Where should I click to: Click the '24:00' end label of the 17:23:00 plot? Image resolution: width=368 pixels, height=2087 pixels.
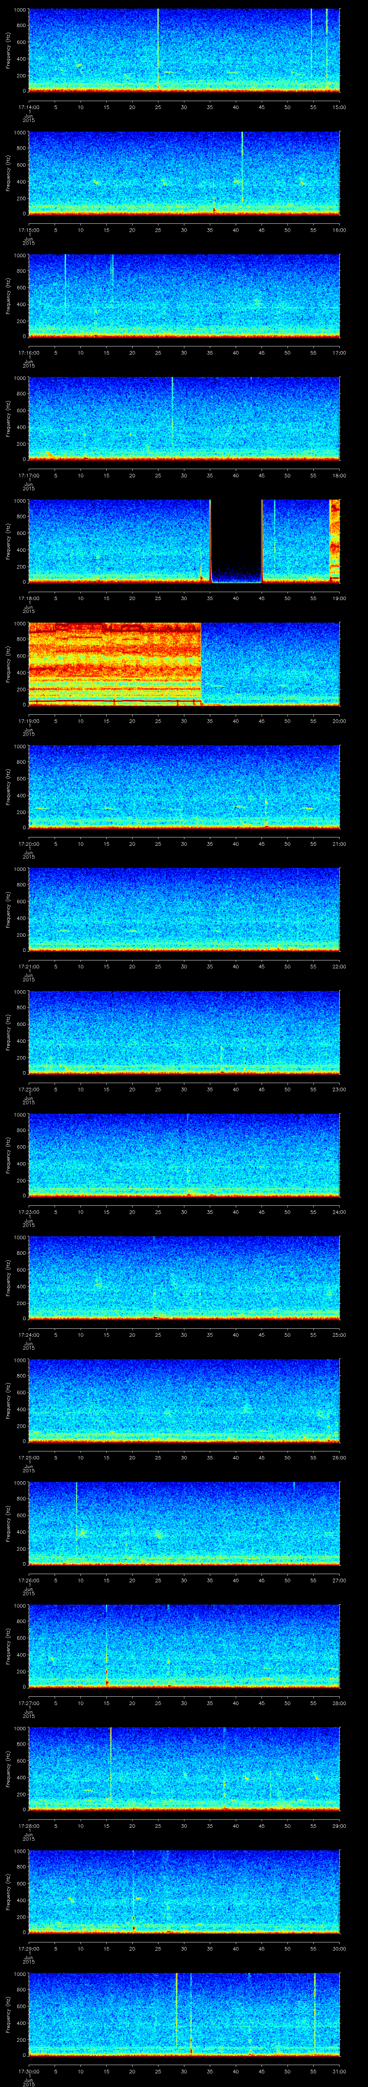click(x=339, y=1212)
